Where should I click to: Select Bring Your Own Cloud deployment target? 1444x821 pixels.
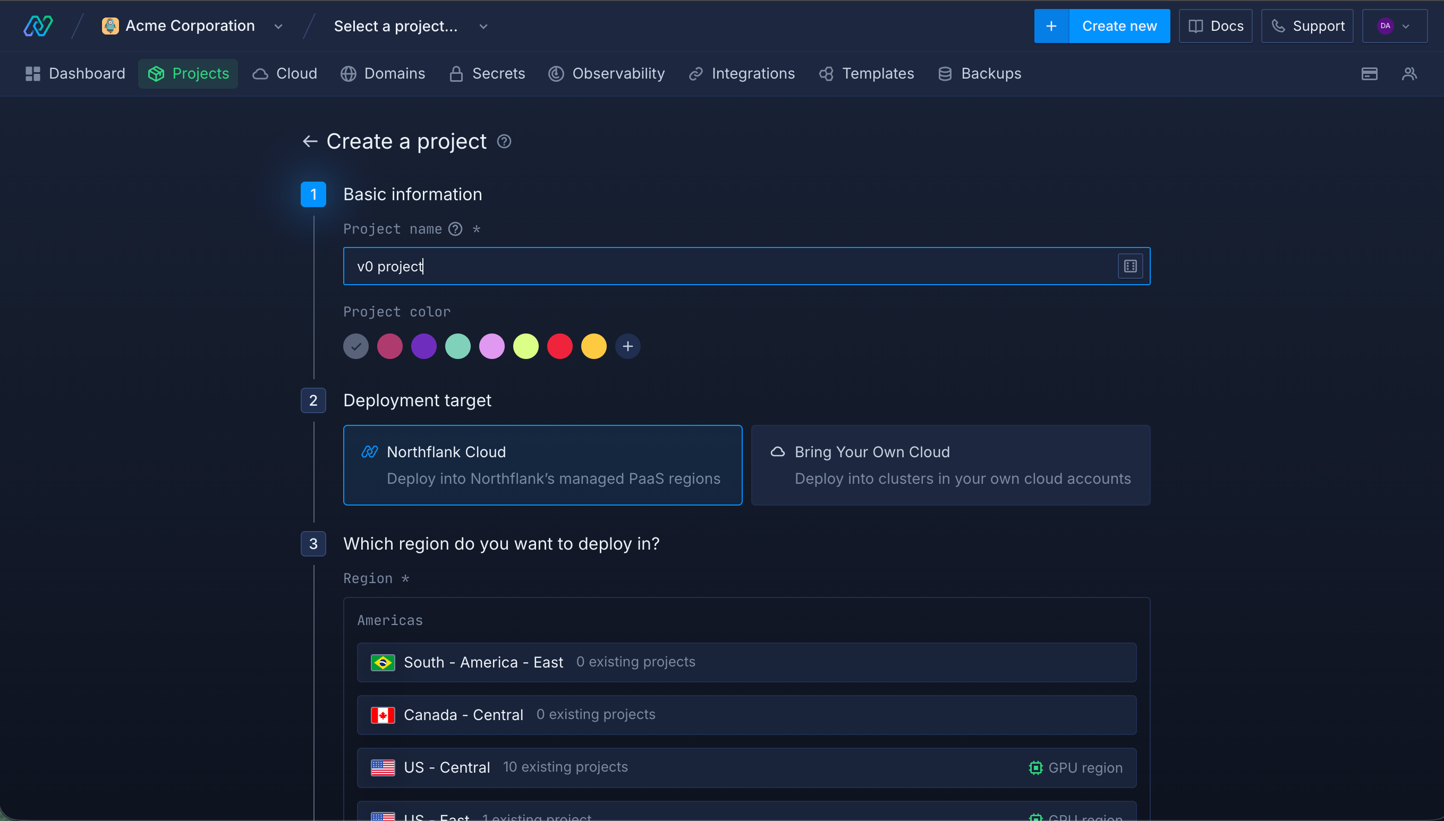[950, 465]
